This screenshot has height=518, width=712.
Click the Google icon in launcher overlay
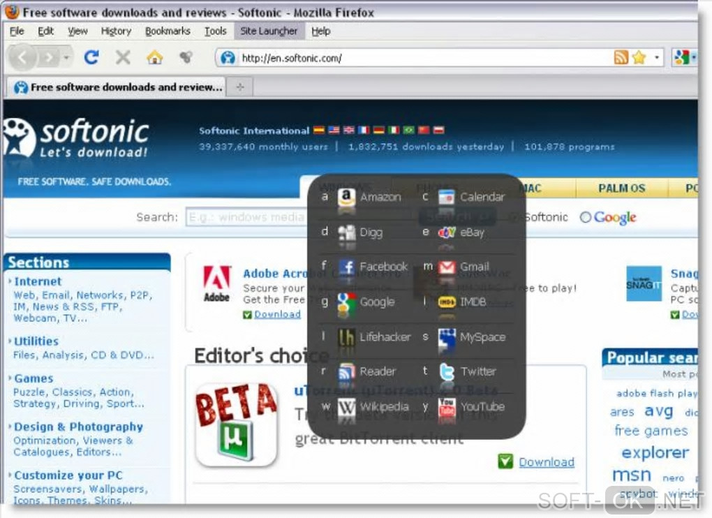click(x=346, y=302)
